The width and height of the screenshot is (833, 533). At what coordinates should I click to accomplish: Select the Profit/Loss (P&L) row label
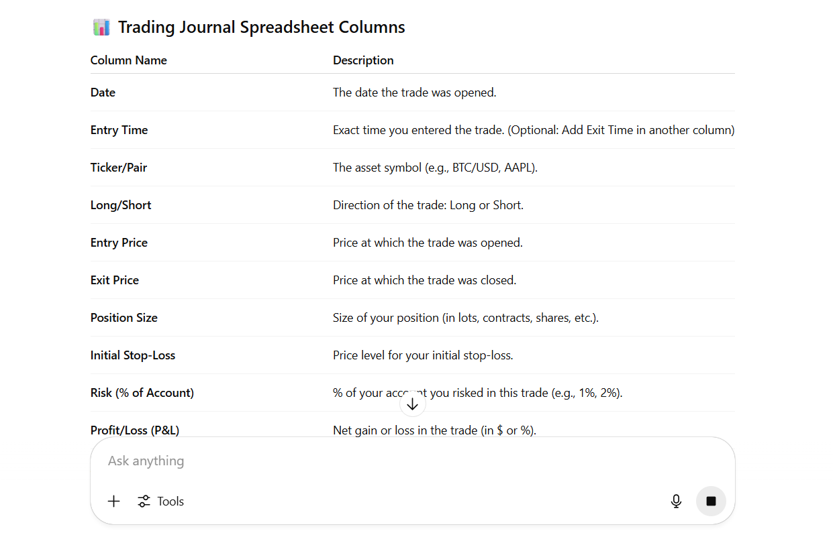(x=135, y=430)
